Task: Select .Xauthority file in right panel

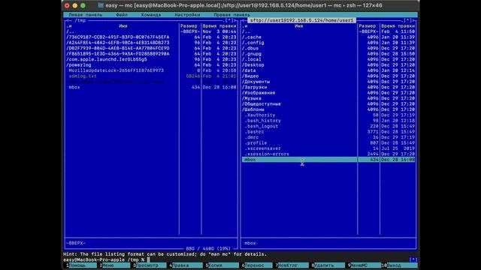Action: 328,115
